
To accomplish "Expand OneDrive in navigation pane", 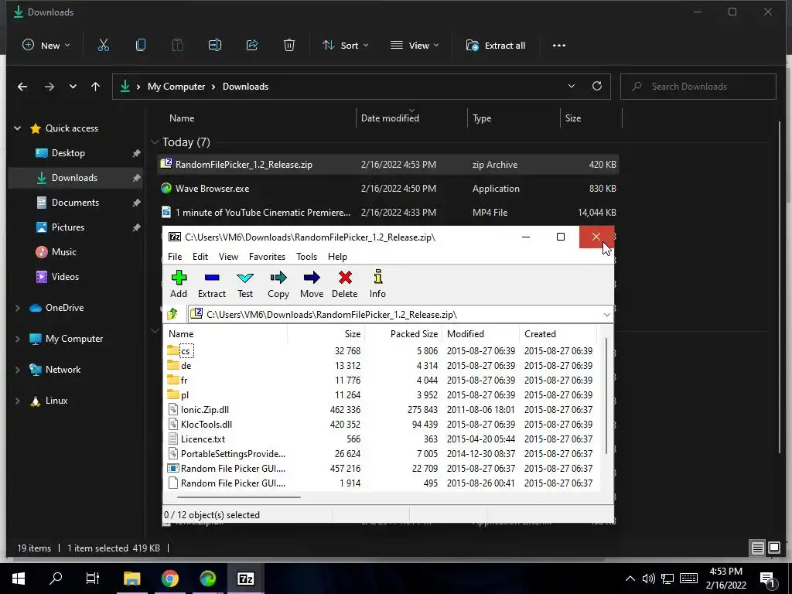I will click(18, 308).
